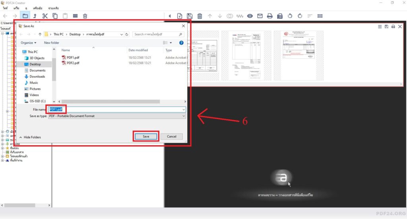Click the floppy disk save icon
The image size is (407, 219).
(x=190, y=16)
